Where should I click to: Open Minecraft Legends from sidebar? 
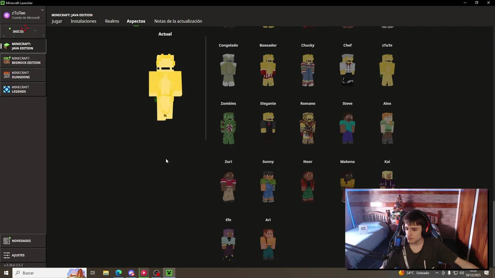tap(23, 89)
